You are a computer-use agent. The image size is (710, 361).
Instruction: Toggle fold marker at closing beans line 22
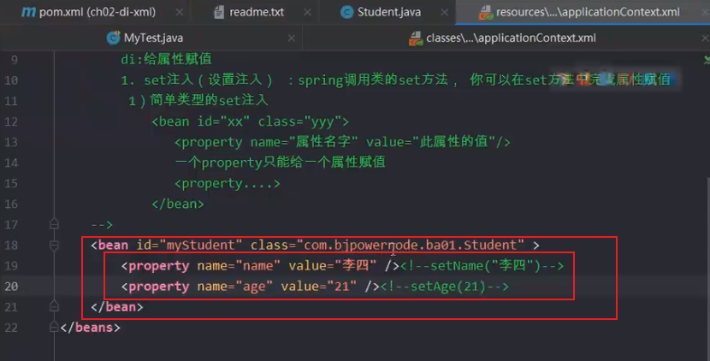pos(54,327)
